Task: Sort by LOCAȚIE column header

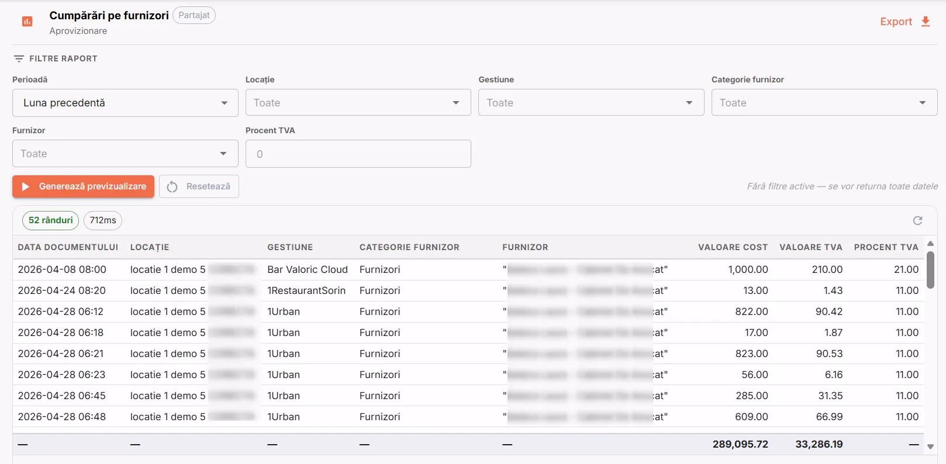Action: (x=150, y=247)
